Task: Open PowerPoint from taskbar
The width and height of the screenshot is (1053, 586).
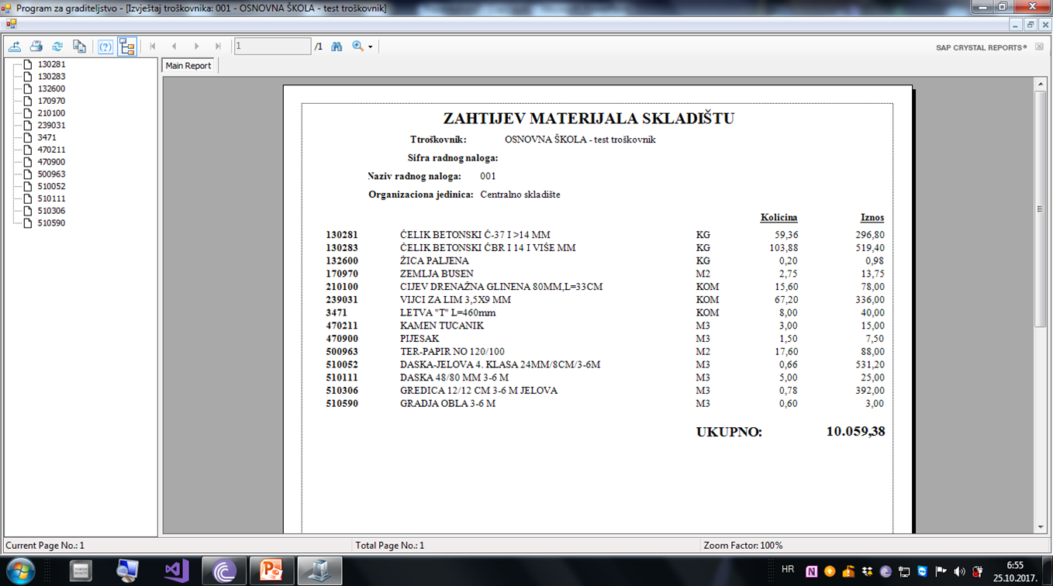Action: [271, 571]
